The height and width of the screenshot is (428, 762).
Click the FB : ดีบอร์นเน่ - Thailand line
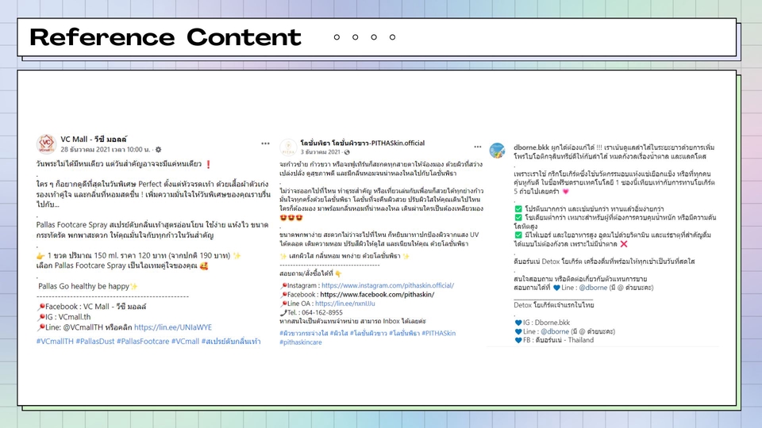click(x=554, y=340)
